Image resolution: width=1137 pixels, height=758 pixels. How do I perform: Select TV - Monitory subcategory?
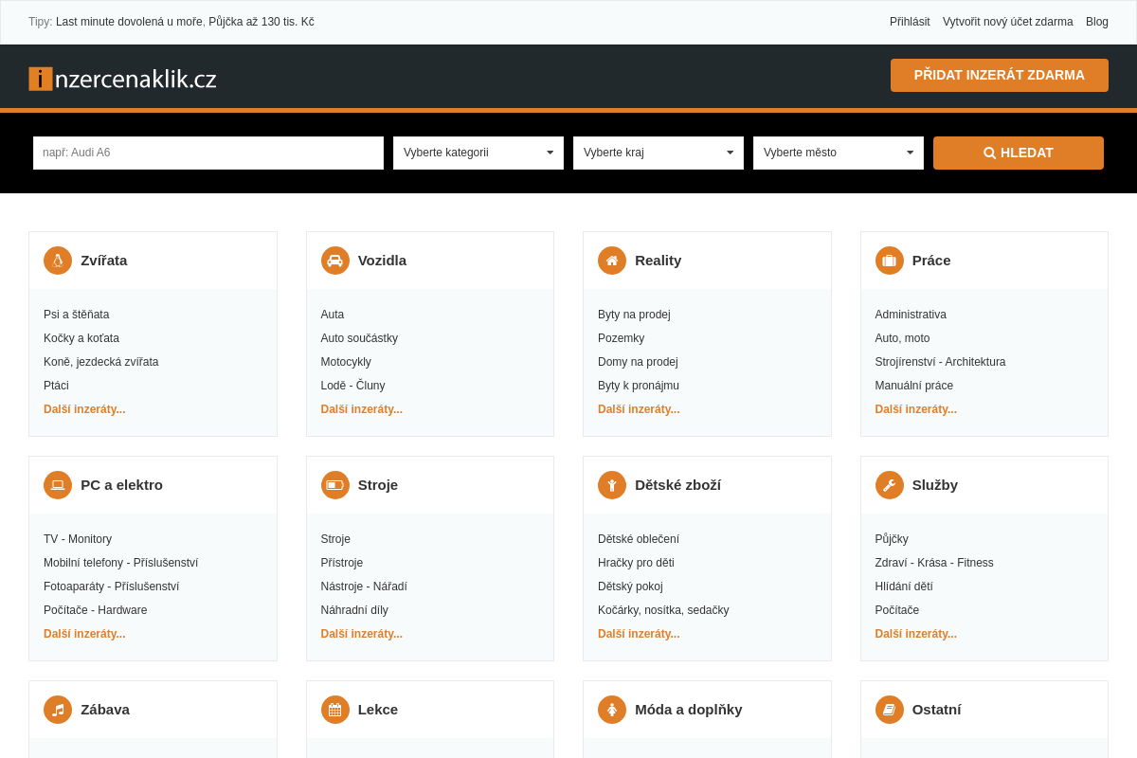click(x=78, y=539)
